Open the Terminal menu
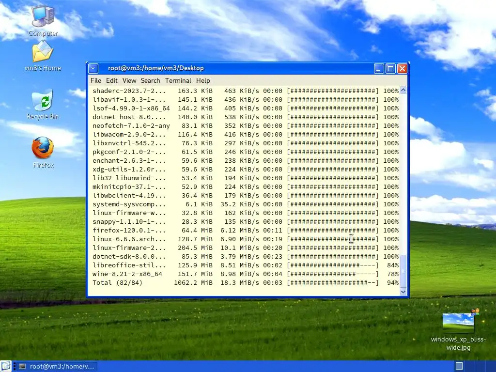This screenshot has width=496, height=372. (x=178, y=81)
